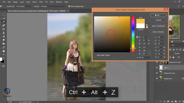
Task: Close the boho_stock document tab
Action: click(68, 11)
